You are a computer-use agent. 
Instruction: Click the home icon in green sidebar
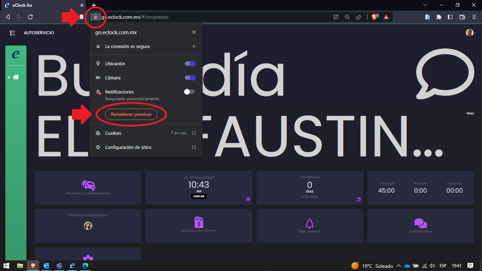(x=16, y=77)
